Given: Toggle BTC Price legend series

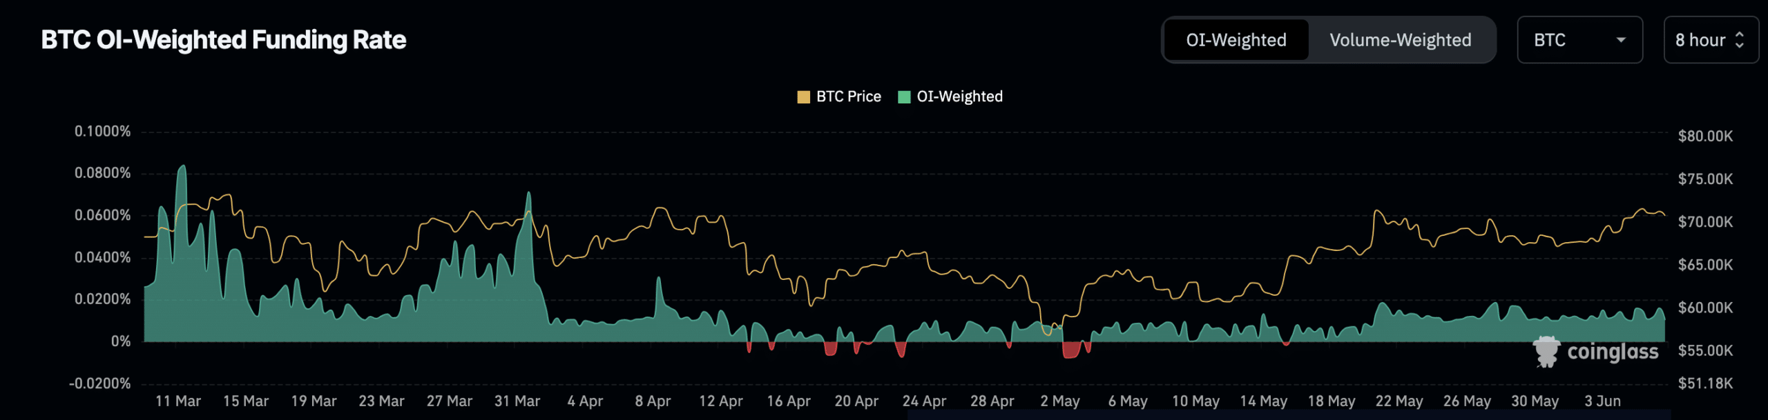Looking at the screenshot, I should click(x=839, y=97).
